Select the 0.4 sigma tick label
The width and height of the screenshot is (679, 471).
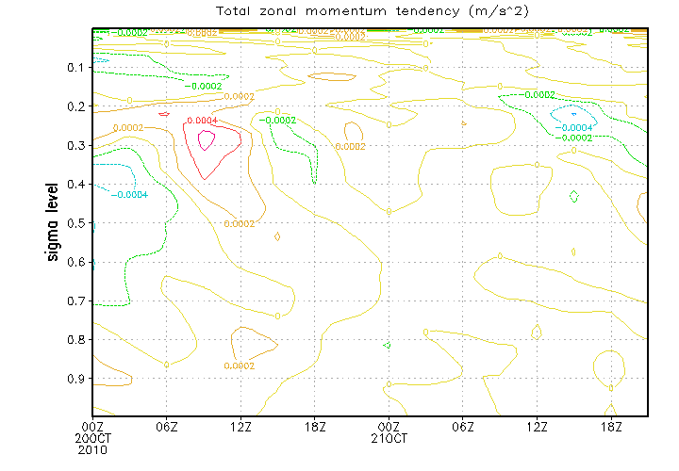coord(76,185)
